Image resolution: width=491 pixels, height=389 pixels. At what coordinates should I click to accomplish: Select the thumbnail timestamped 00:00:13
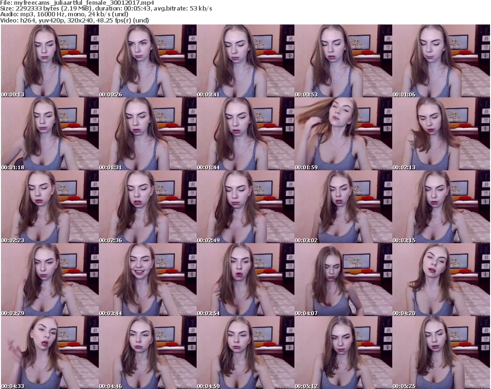click(50, 61)
